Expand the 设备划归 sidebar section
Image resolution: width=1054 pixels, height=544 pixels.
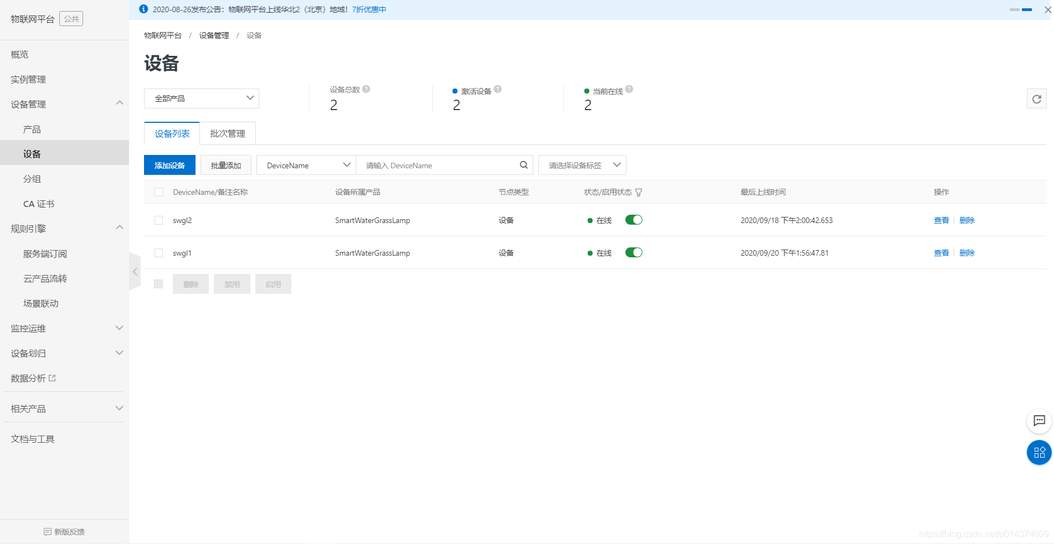(x=119, y=353)
